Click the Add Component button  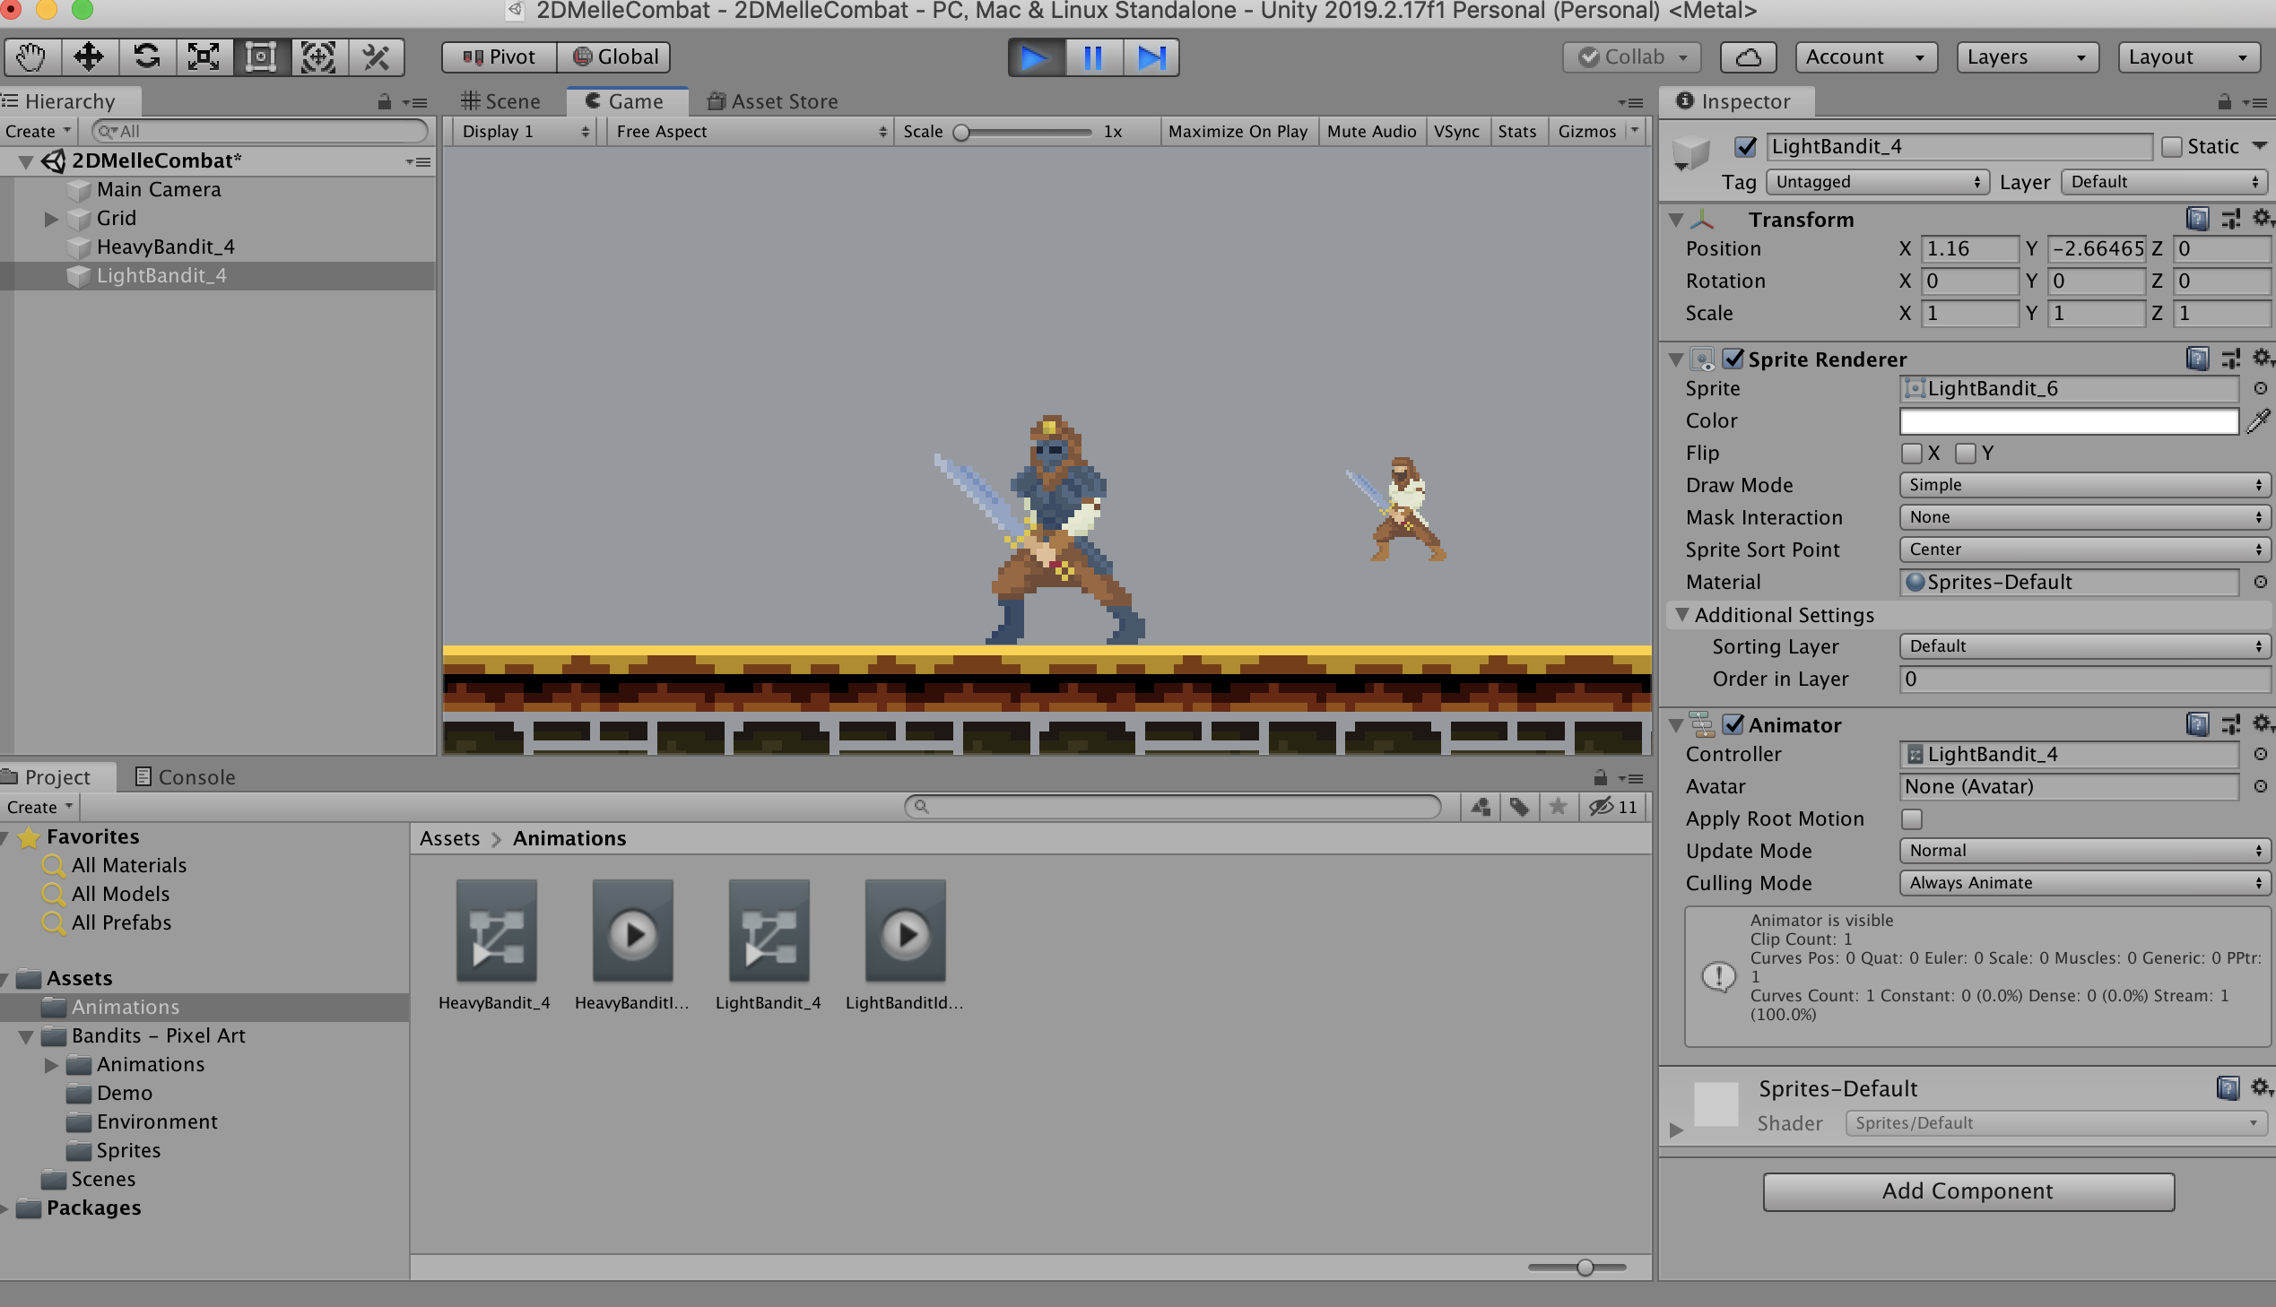point(1968,1191)
